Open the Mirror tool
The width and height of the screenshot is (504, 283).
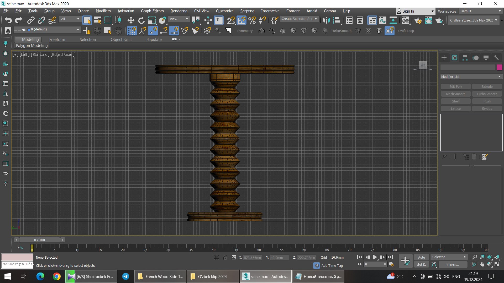pyautogui.click(x=326, y=20)
